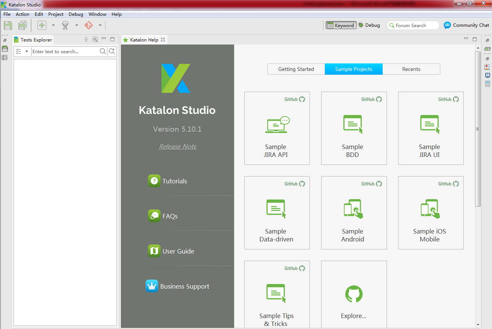Click the Git toolbar icon
Screen dimensions: 492x329
click(89, 25)
